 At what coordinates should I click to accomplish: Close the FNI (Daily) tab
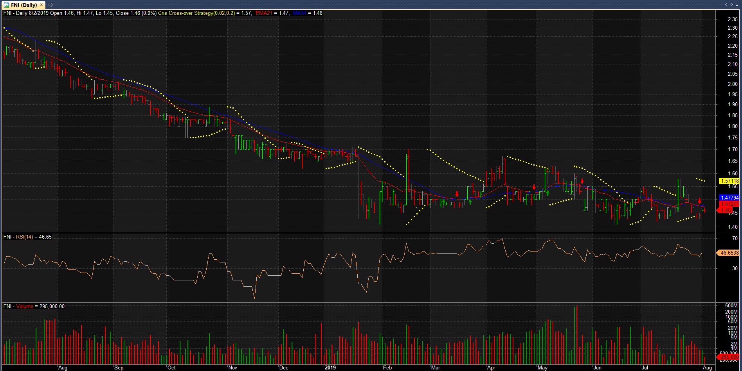41,5
